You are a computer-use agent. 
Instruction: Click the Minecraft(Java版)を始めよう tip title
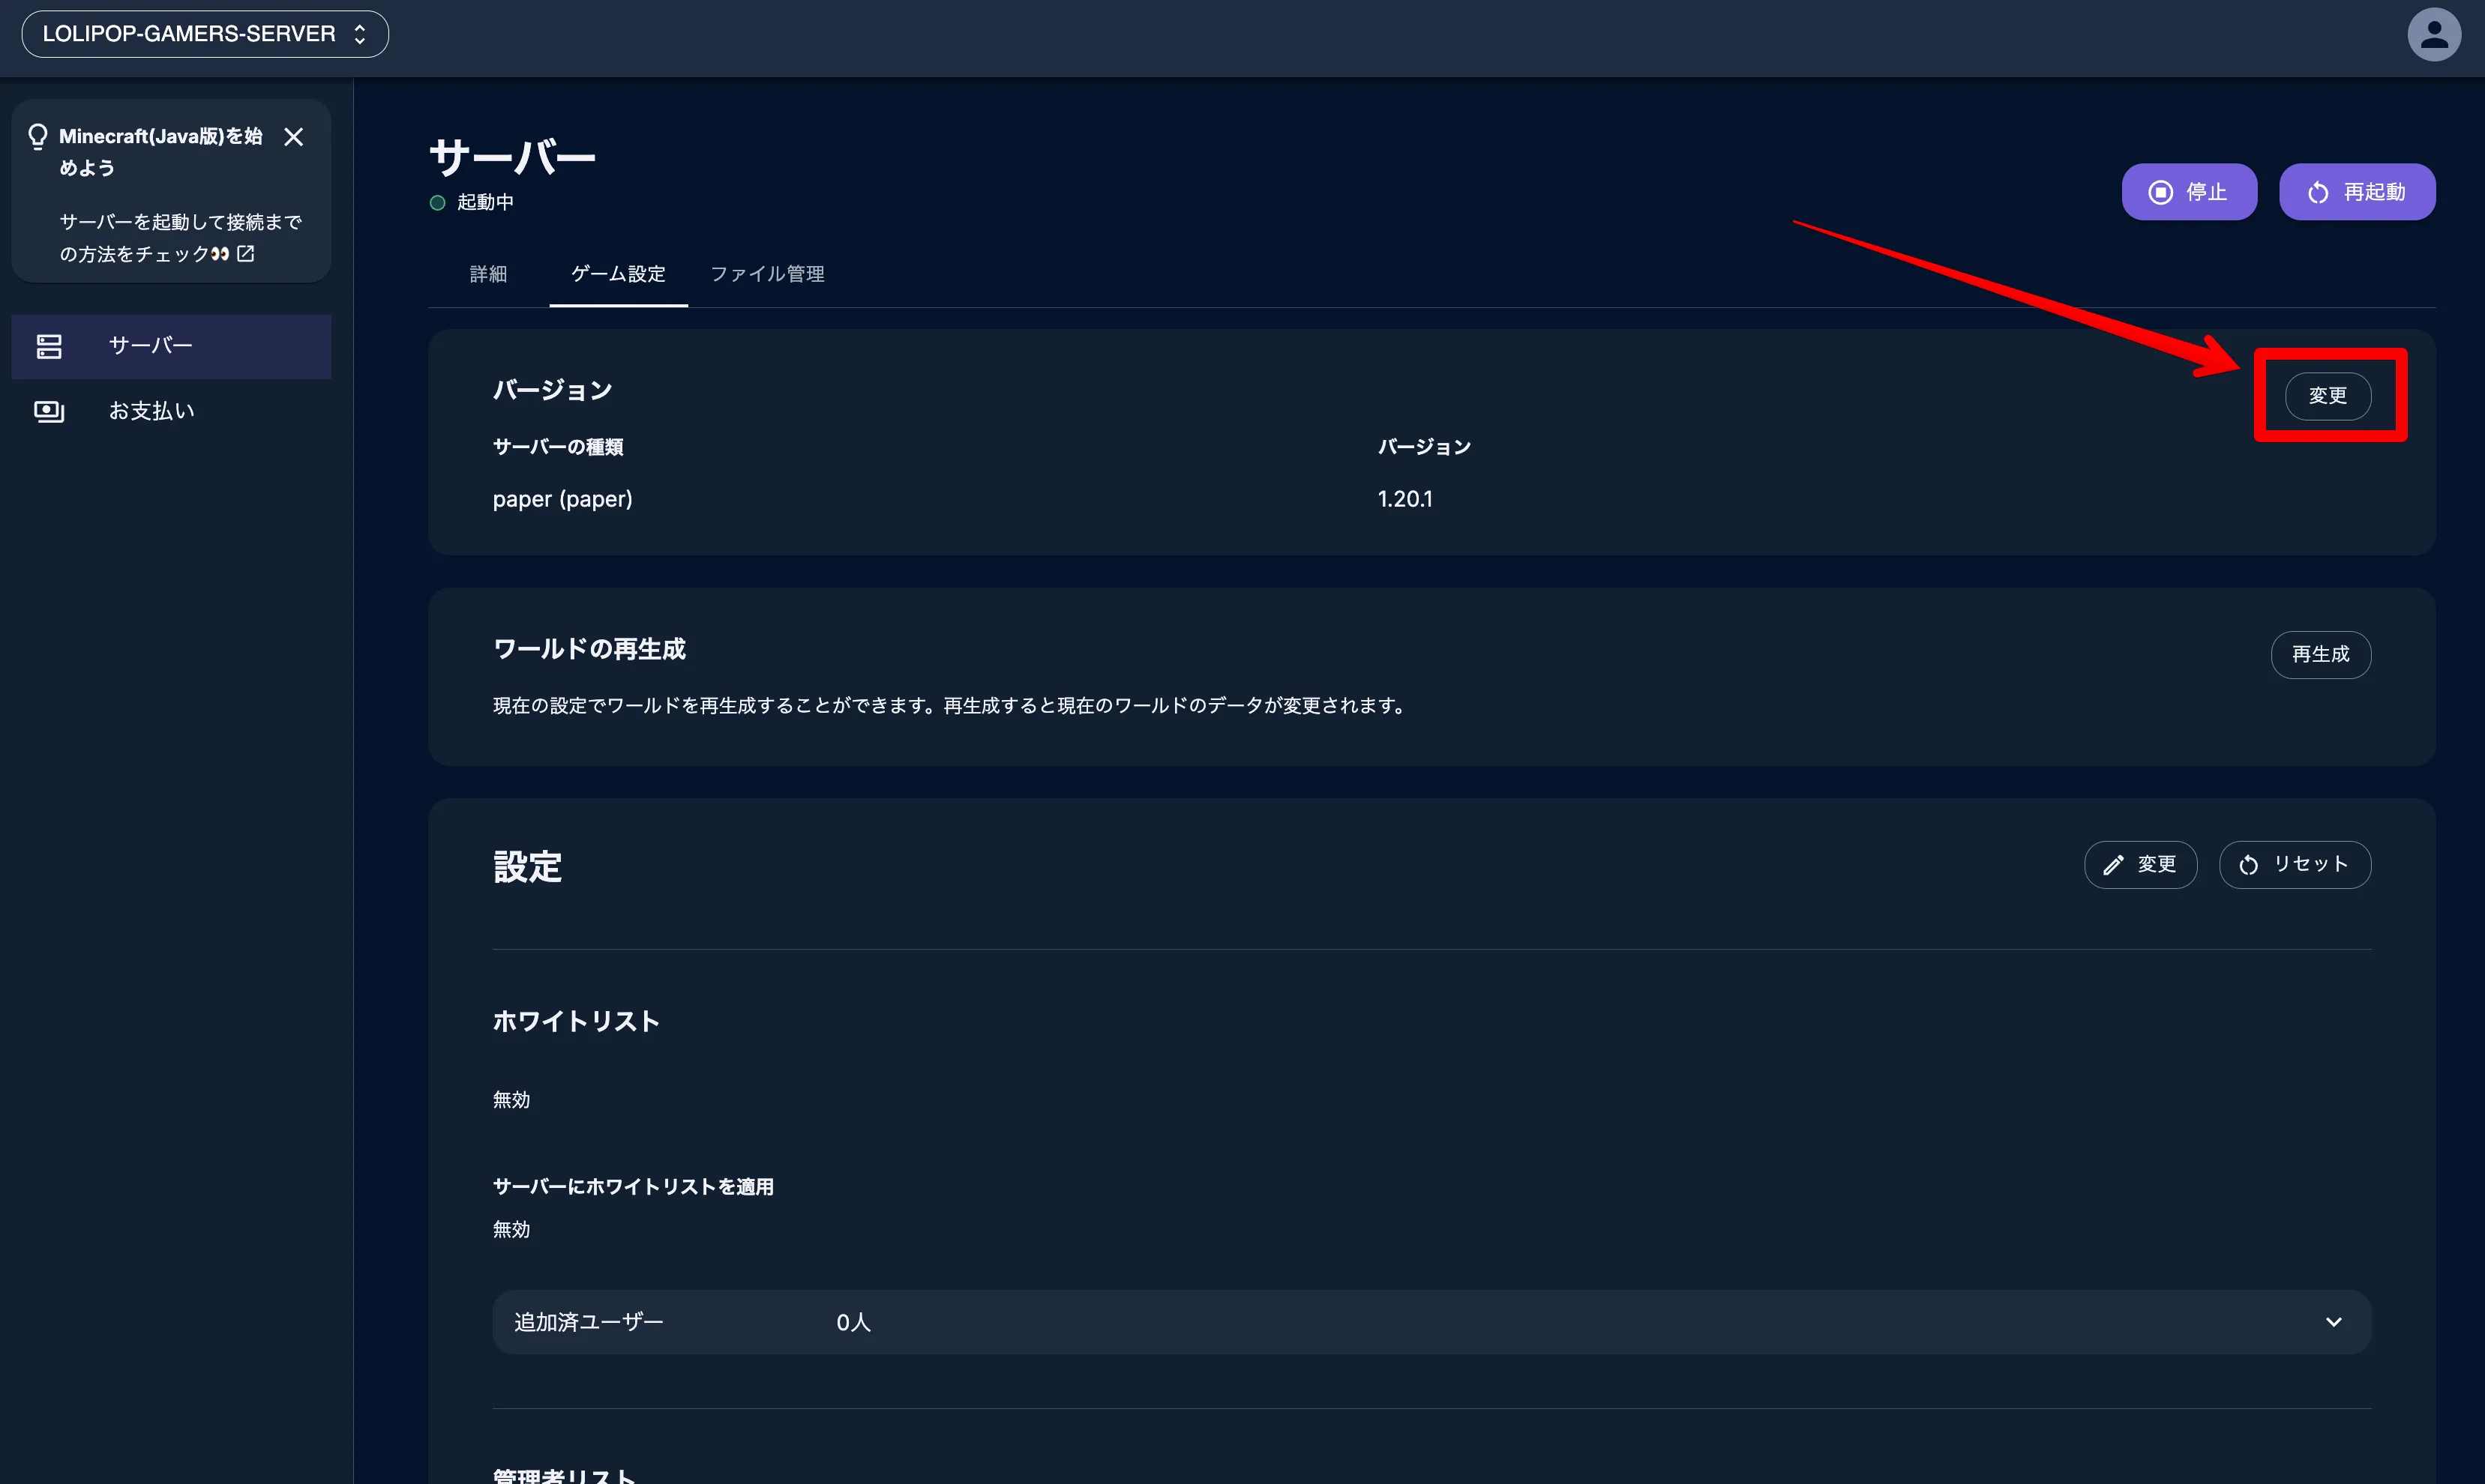[160, 152]
